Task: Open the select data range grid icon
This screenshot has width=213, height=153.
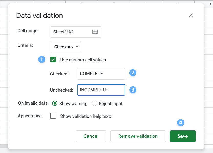Action: click(x=95, y=32)
